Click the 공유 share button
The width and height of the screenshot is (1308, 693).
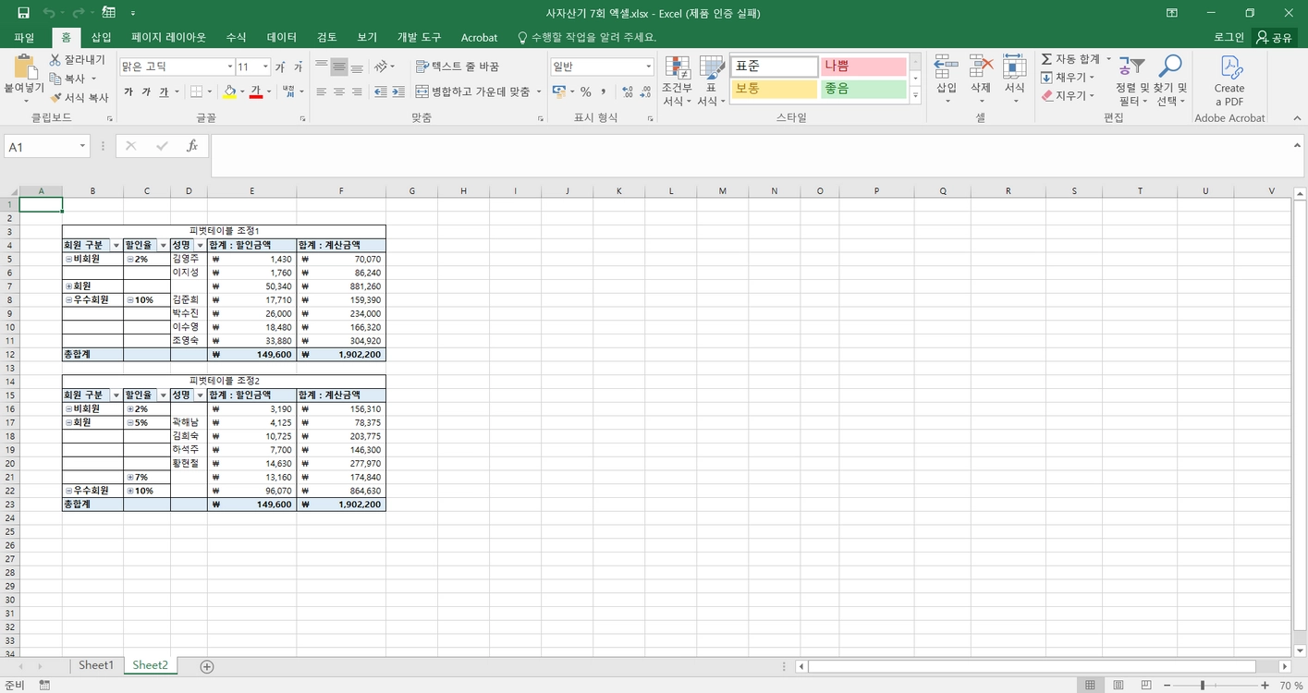(1275, 38)
